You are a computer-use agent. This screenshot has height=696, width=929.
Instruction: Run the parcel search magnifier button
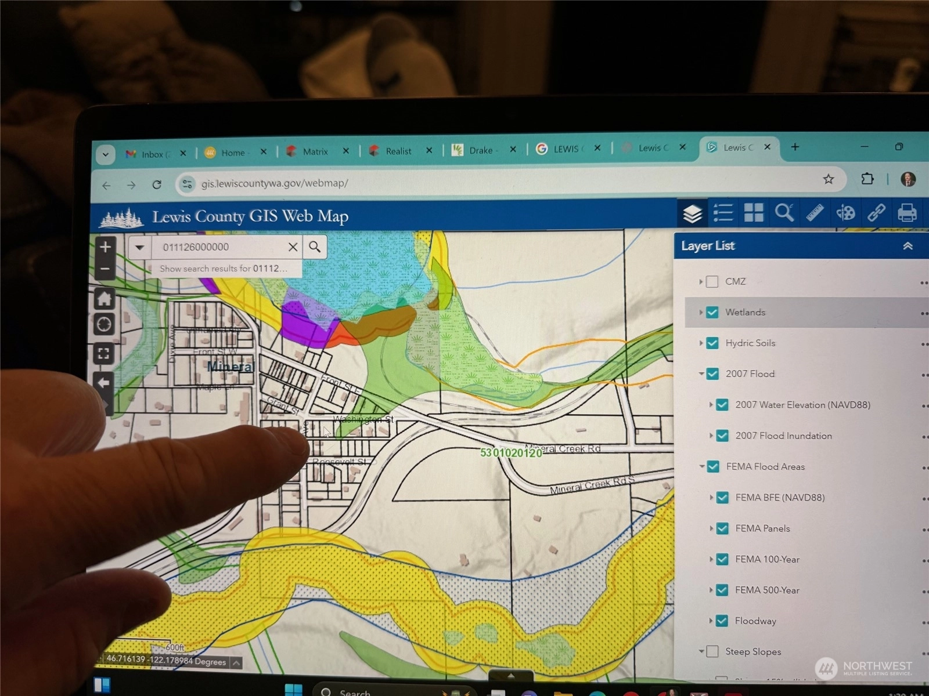[315, 247]
